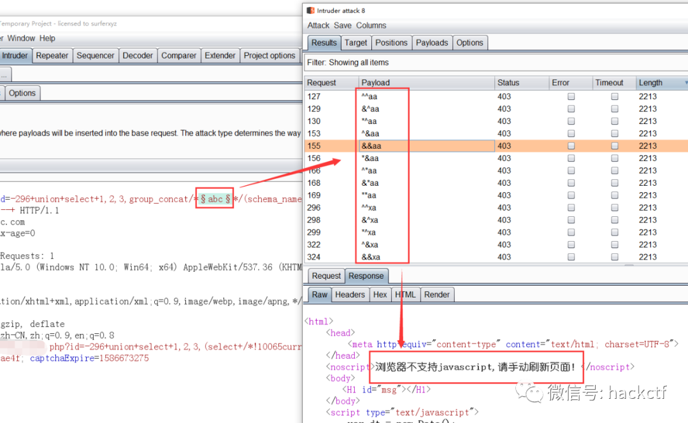Image resolution: width=688 pixels, height=423 pixels.
Task: Select the Render view tab
Action: click(436, 295)
